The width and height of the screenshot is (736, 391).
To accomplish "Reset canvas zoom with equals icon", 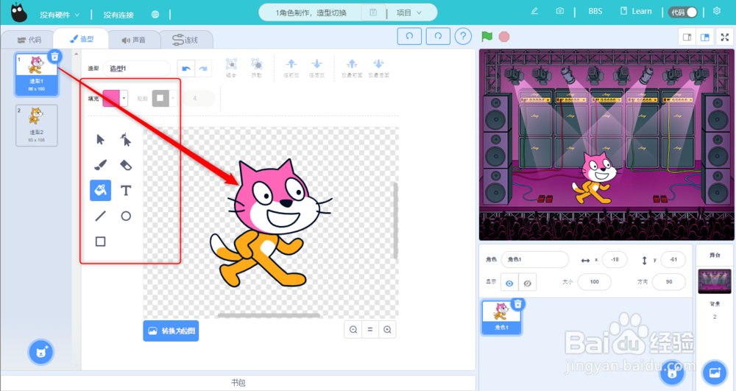I will [x=370, y=330].
